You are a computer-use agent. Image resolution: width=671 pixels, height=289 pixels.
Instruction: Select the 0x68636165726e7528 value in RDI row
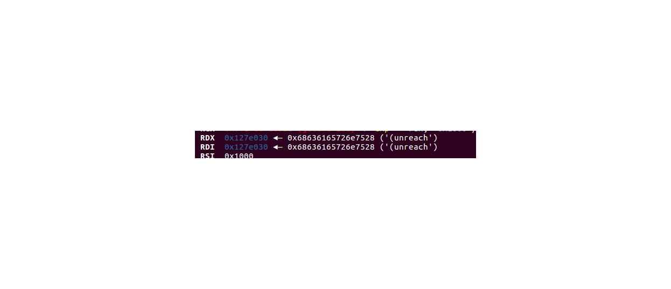click(x=331, y=147)
